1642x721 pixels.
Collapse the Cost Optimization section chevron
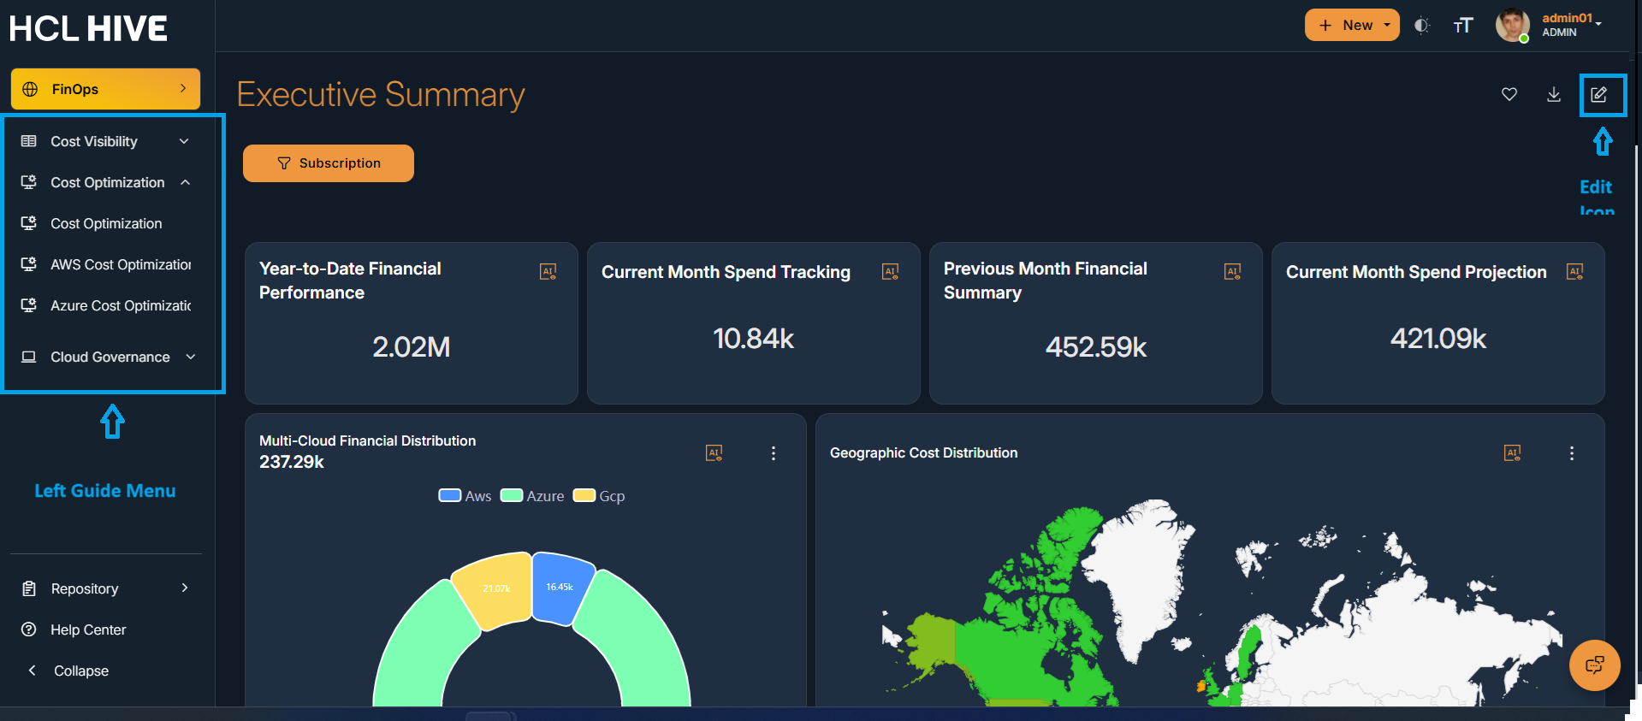186,182
